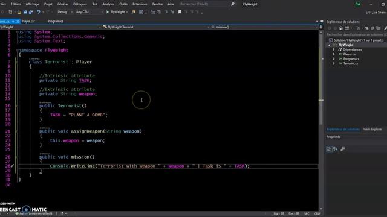Collapse the namespace FlyWeight block

17,50
